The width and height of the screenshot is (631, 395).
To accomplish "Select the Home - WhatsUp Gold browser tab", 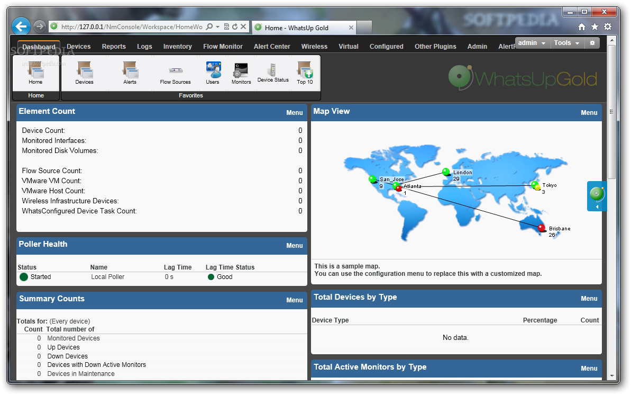I will [x=304, y=28].
